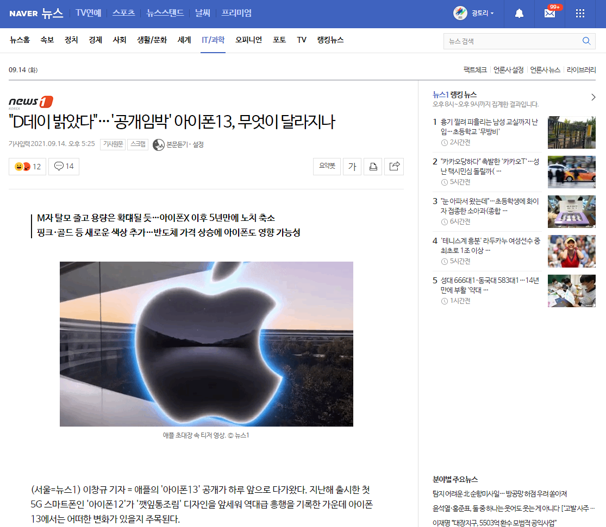Select the 세계 news tab

click(x=184, y=40)
